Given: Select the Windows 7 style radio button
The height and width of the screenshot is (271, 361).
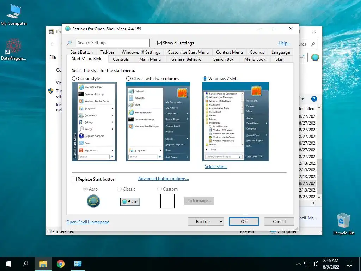Looking at the screenshot, I should coord(205,79).
